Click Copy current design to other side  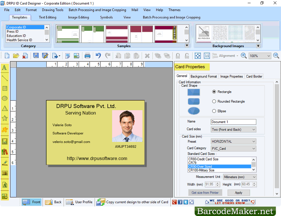(133, 202)
